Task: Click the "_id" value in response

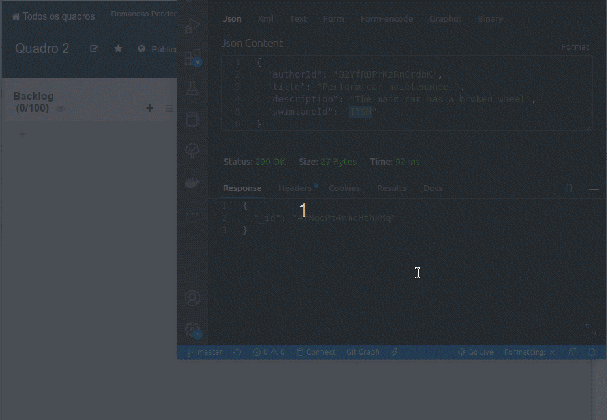Action: (x=344, y=218)
